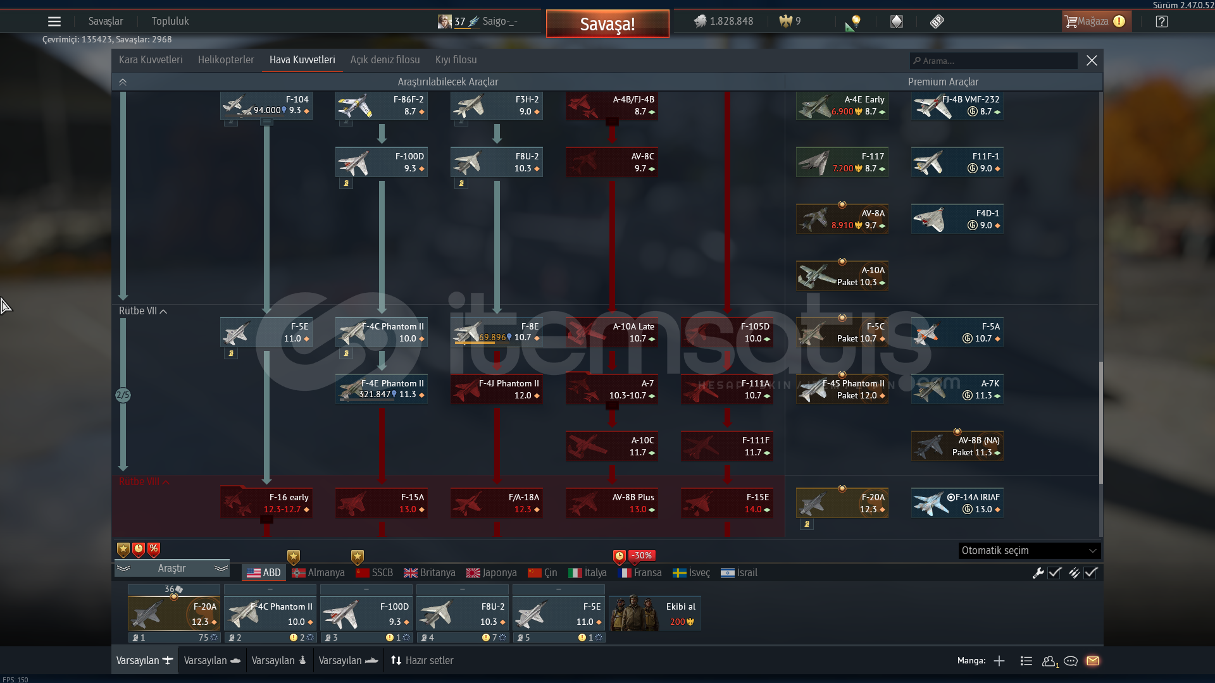Click the ammo auto-refill bullets icon
Screen dimensions: 1215x683
coord(1074,573)
